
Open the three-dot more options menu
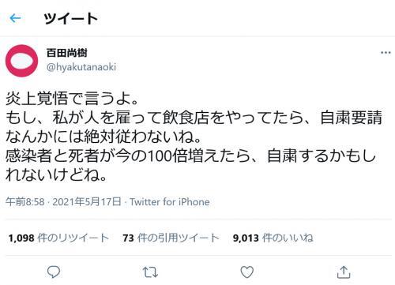tap(386, 53)
